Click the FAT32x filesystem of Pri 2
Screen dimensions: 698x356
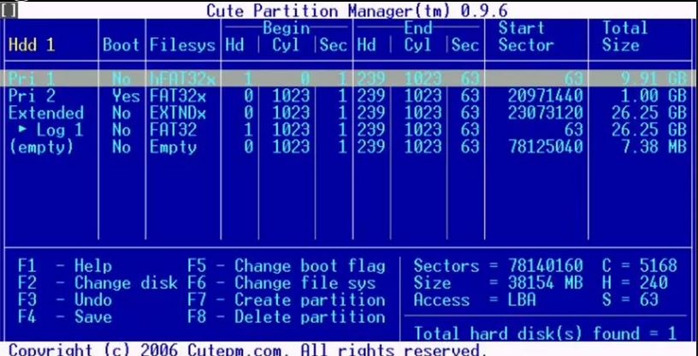(x=178, y=95)
